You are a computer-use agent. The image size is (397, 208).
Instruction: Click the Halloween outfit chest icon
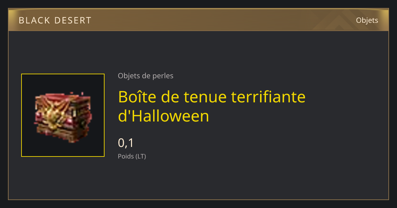[x=63, y=115]
